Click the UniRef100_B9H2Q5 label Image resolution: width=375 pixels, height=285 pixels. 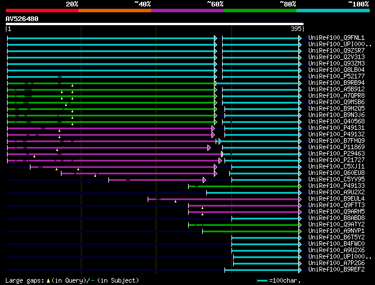336,109
